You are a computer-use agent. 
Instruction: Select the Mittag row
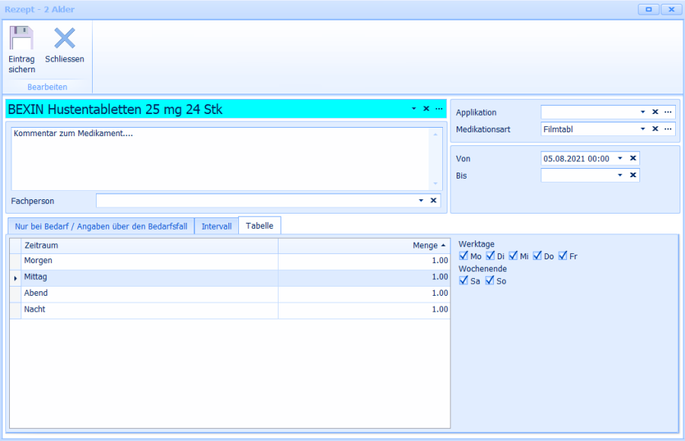coord(230,278)
